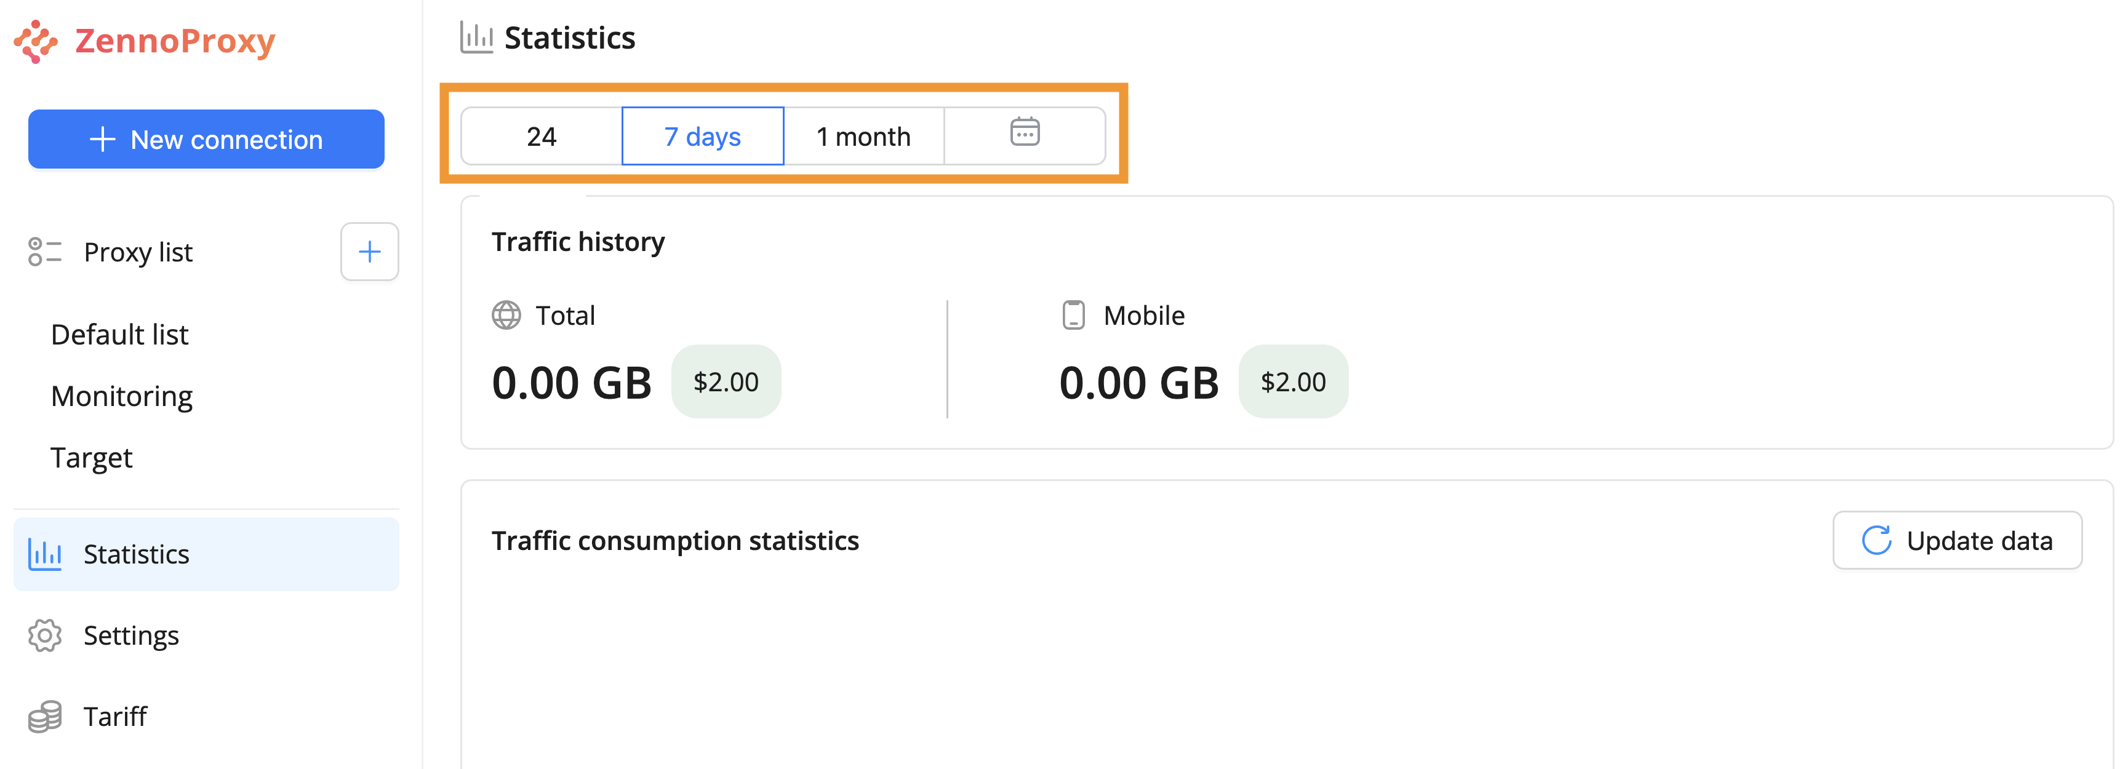Open the Target proxy list
Viewport: 2128px width, 769px height.
pyautogui.click(x=92, y=458)
